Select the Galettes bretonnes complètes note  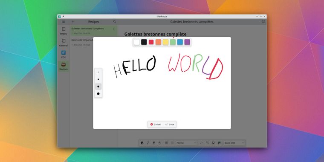click(94, 31)
